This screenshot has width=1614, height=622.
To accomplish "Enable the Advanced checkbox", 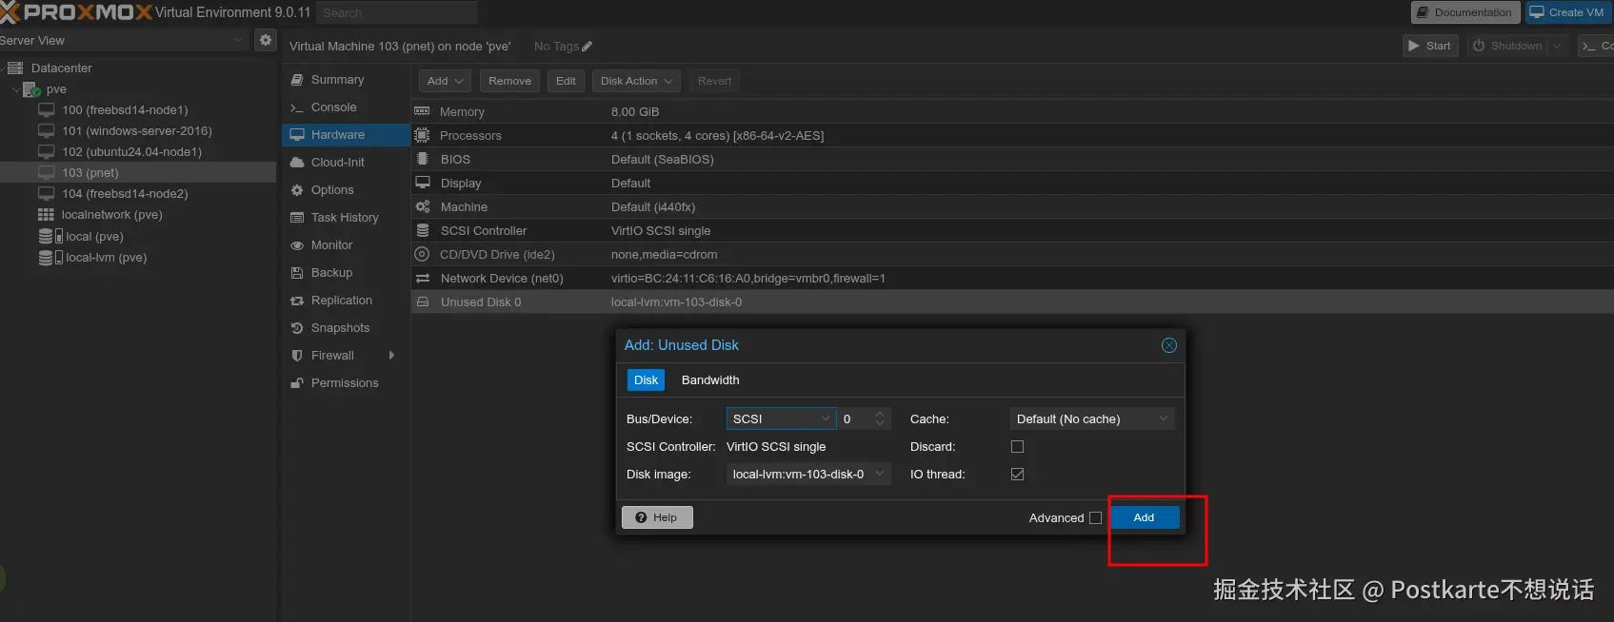I will pyautogui.click(x=1095, y=518).
